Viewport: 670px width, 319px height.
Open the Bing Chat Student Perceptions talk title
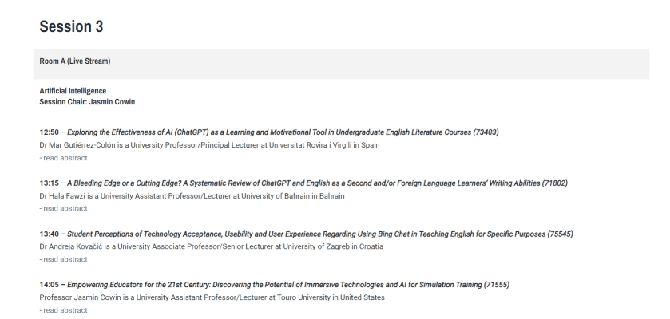(303, 234)
